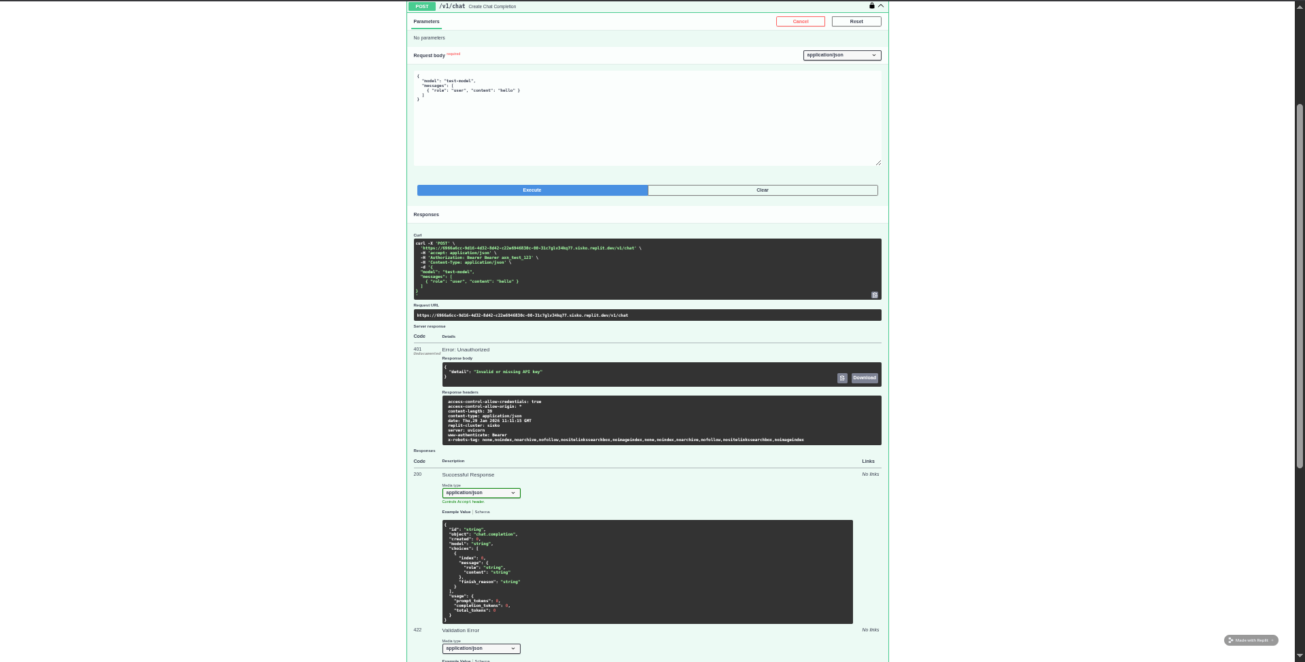
Task: Copy the response body to clipboard
Action: [x=842, y=378]
